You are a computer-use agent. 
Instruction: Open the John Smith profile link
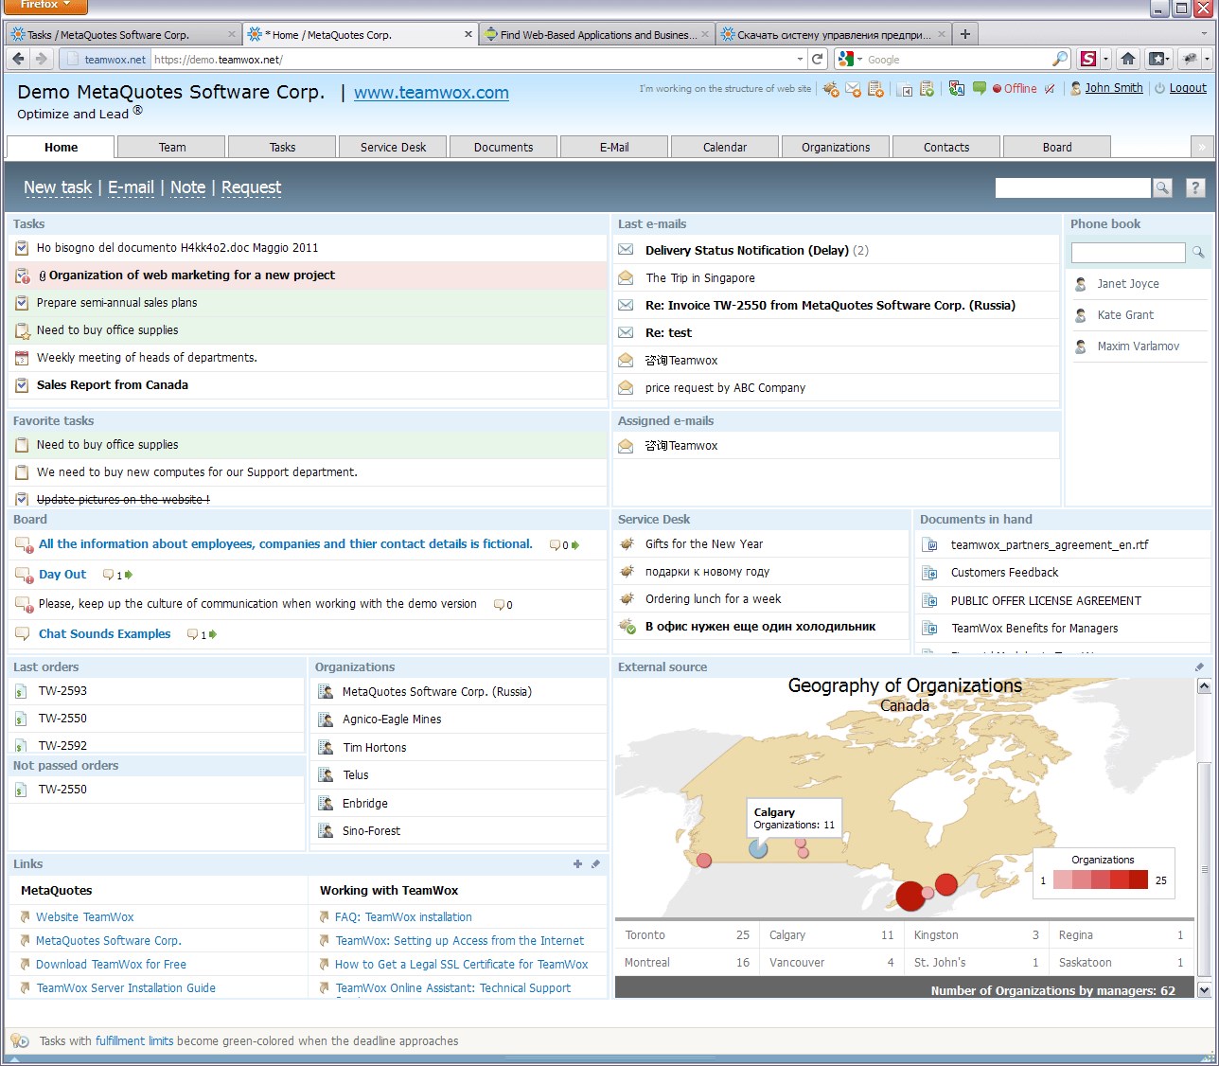(1114, 88)
